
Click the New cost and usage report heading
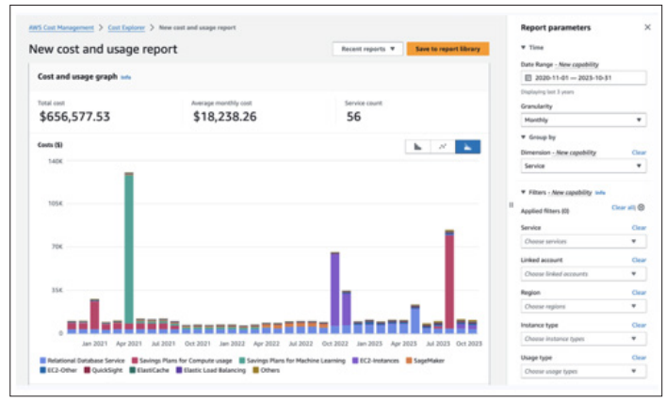pos(103,49)
